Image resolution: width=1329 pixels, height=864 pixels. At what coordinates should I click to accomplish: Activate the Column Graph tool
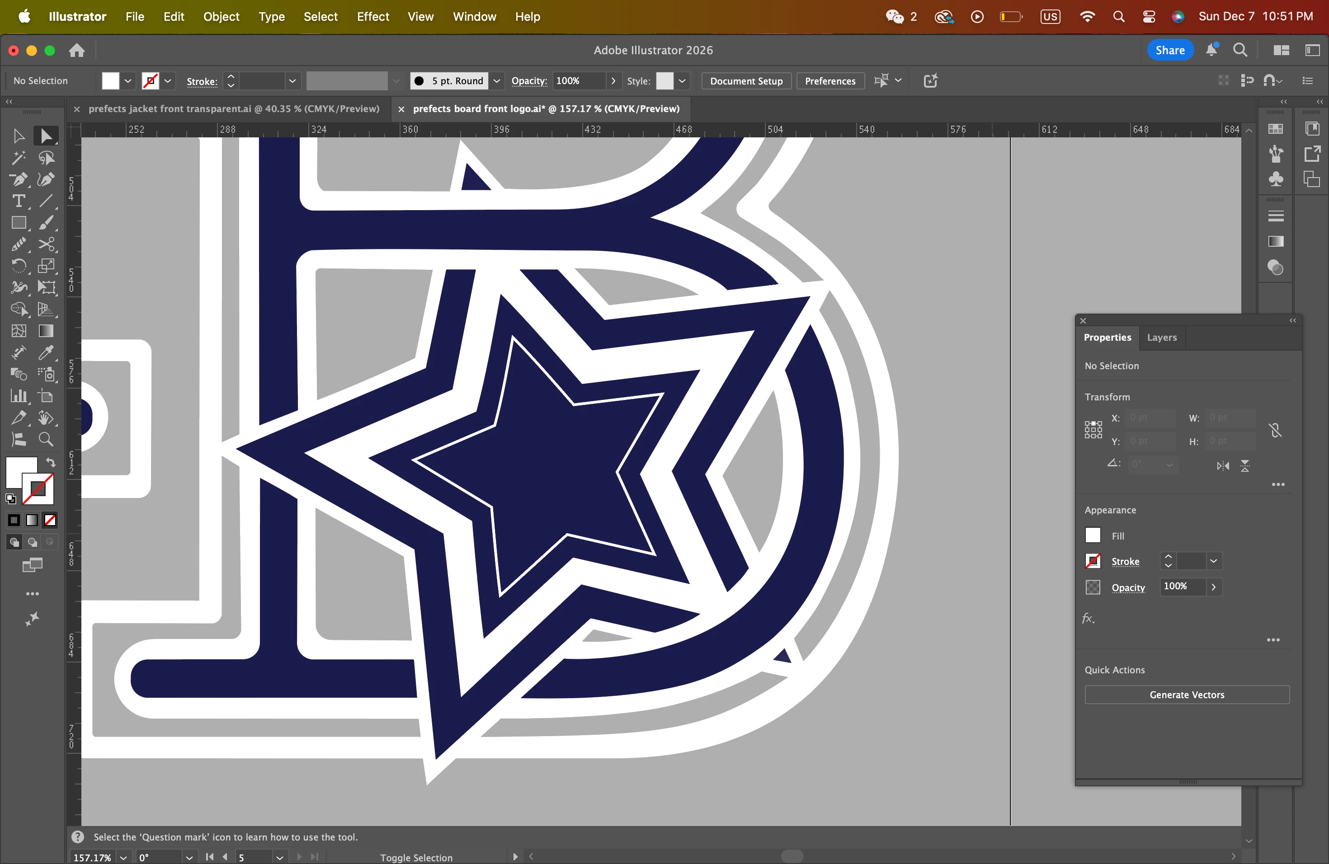point(19,396)
